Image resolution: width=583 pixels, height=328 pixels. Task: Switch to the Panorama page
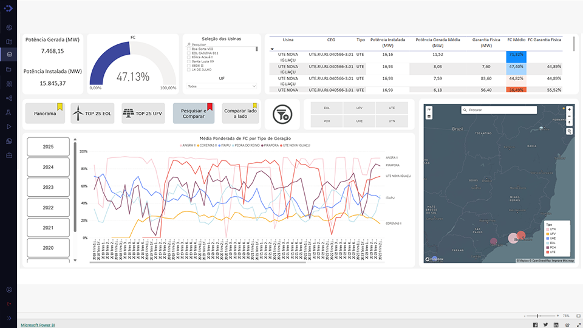tap(45, 114)
